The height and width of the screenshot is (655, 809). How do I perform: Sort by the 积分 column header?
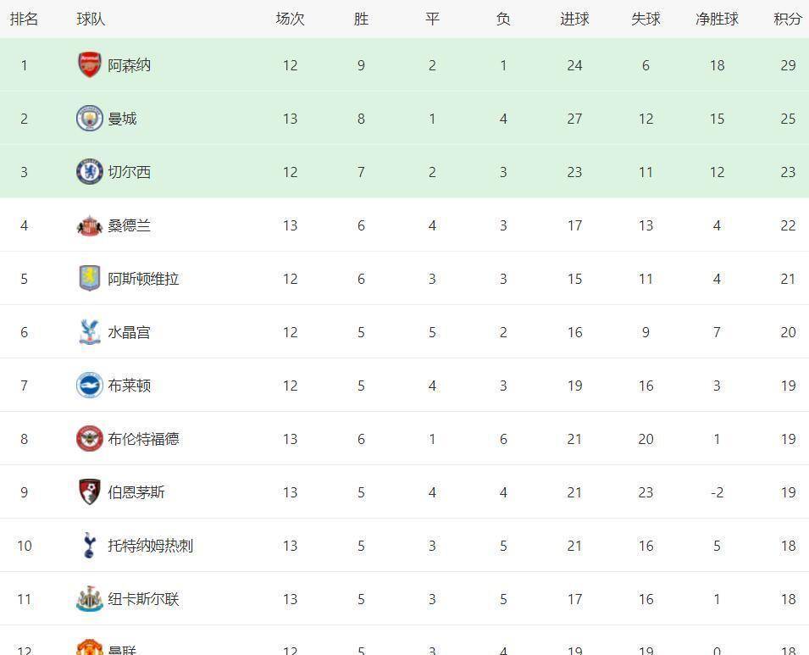[788, 19]
